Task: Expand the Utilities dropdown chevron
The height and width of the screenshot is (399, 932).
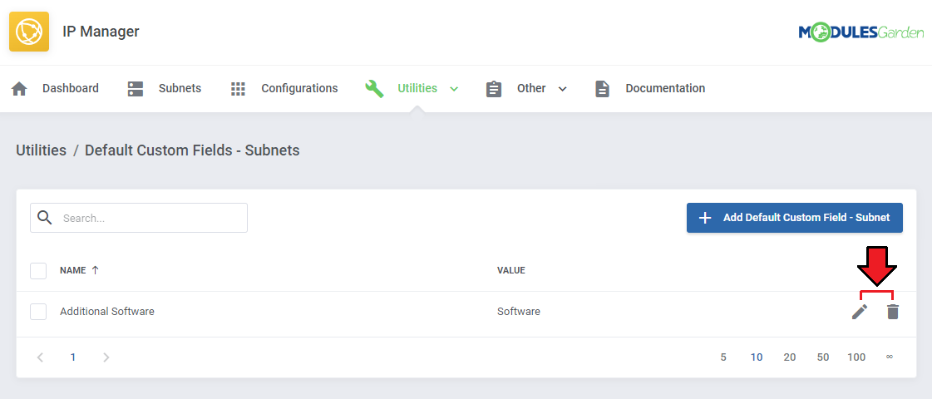Action: pyautogui.click(x=454, y=89)
